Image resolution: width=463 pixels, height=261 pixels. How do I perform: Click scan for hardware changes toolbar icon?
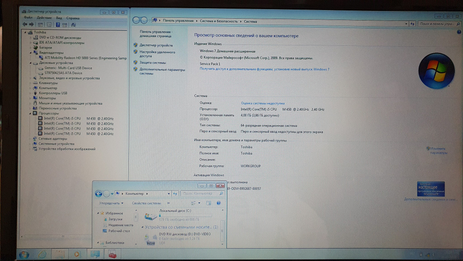click(73, 25)
